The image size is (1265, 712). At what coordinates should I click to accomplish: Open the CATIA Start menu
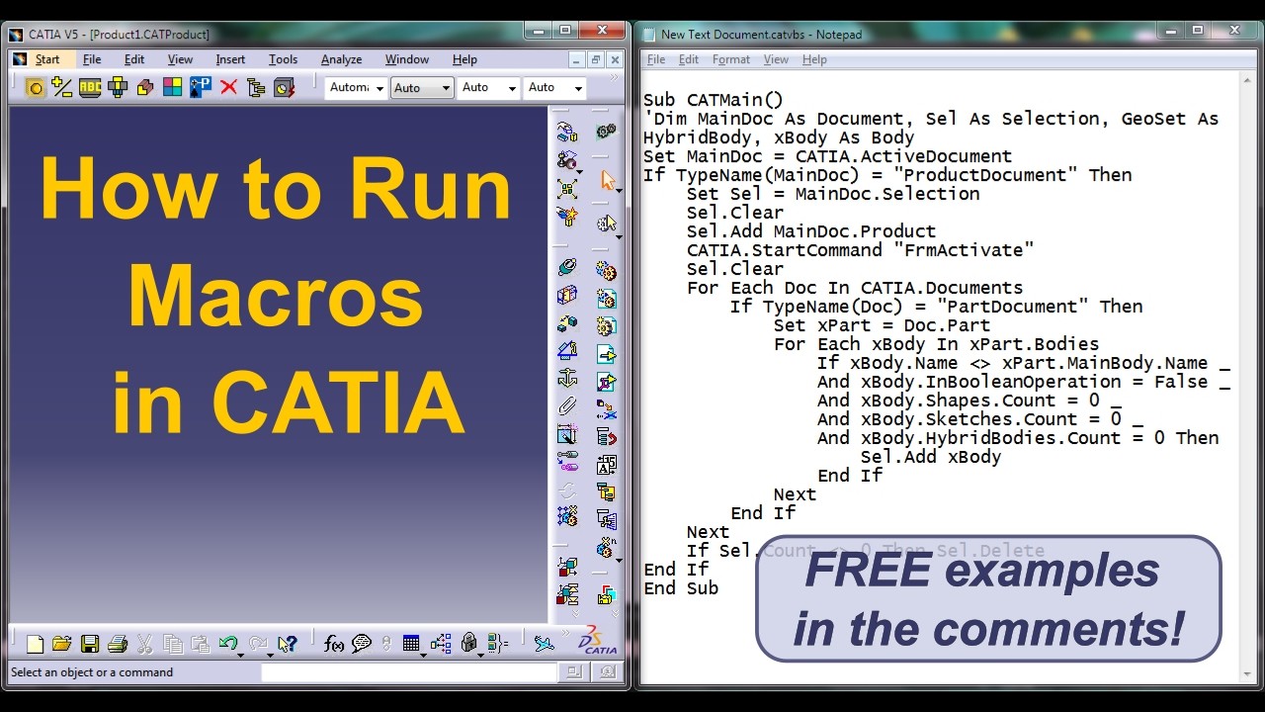pos(47,59)
